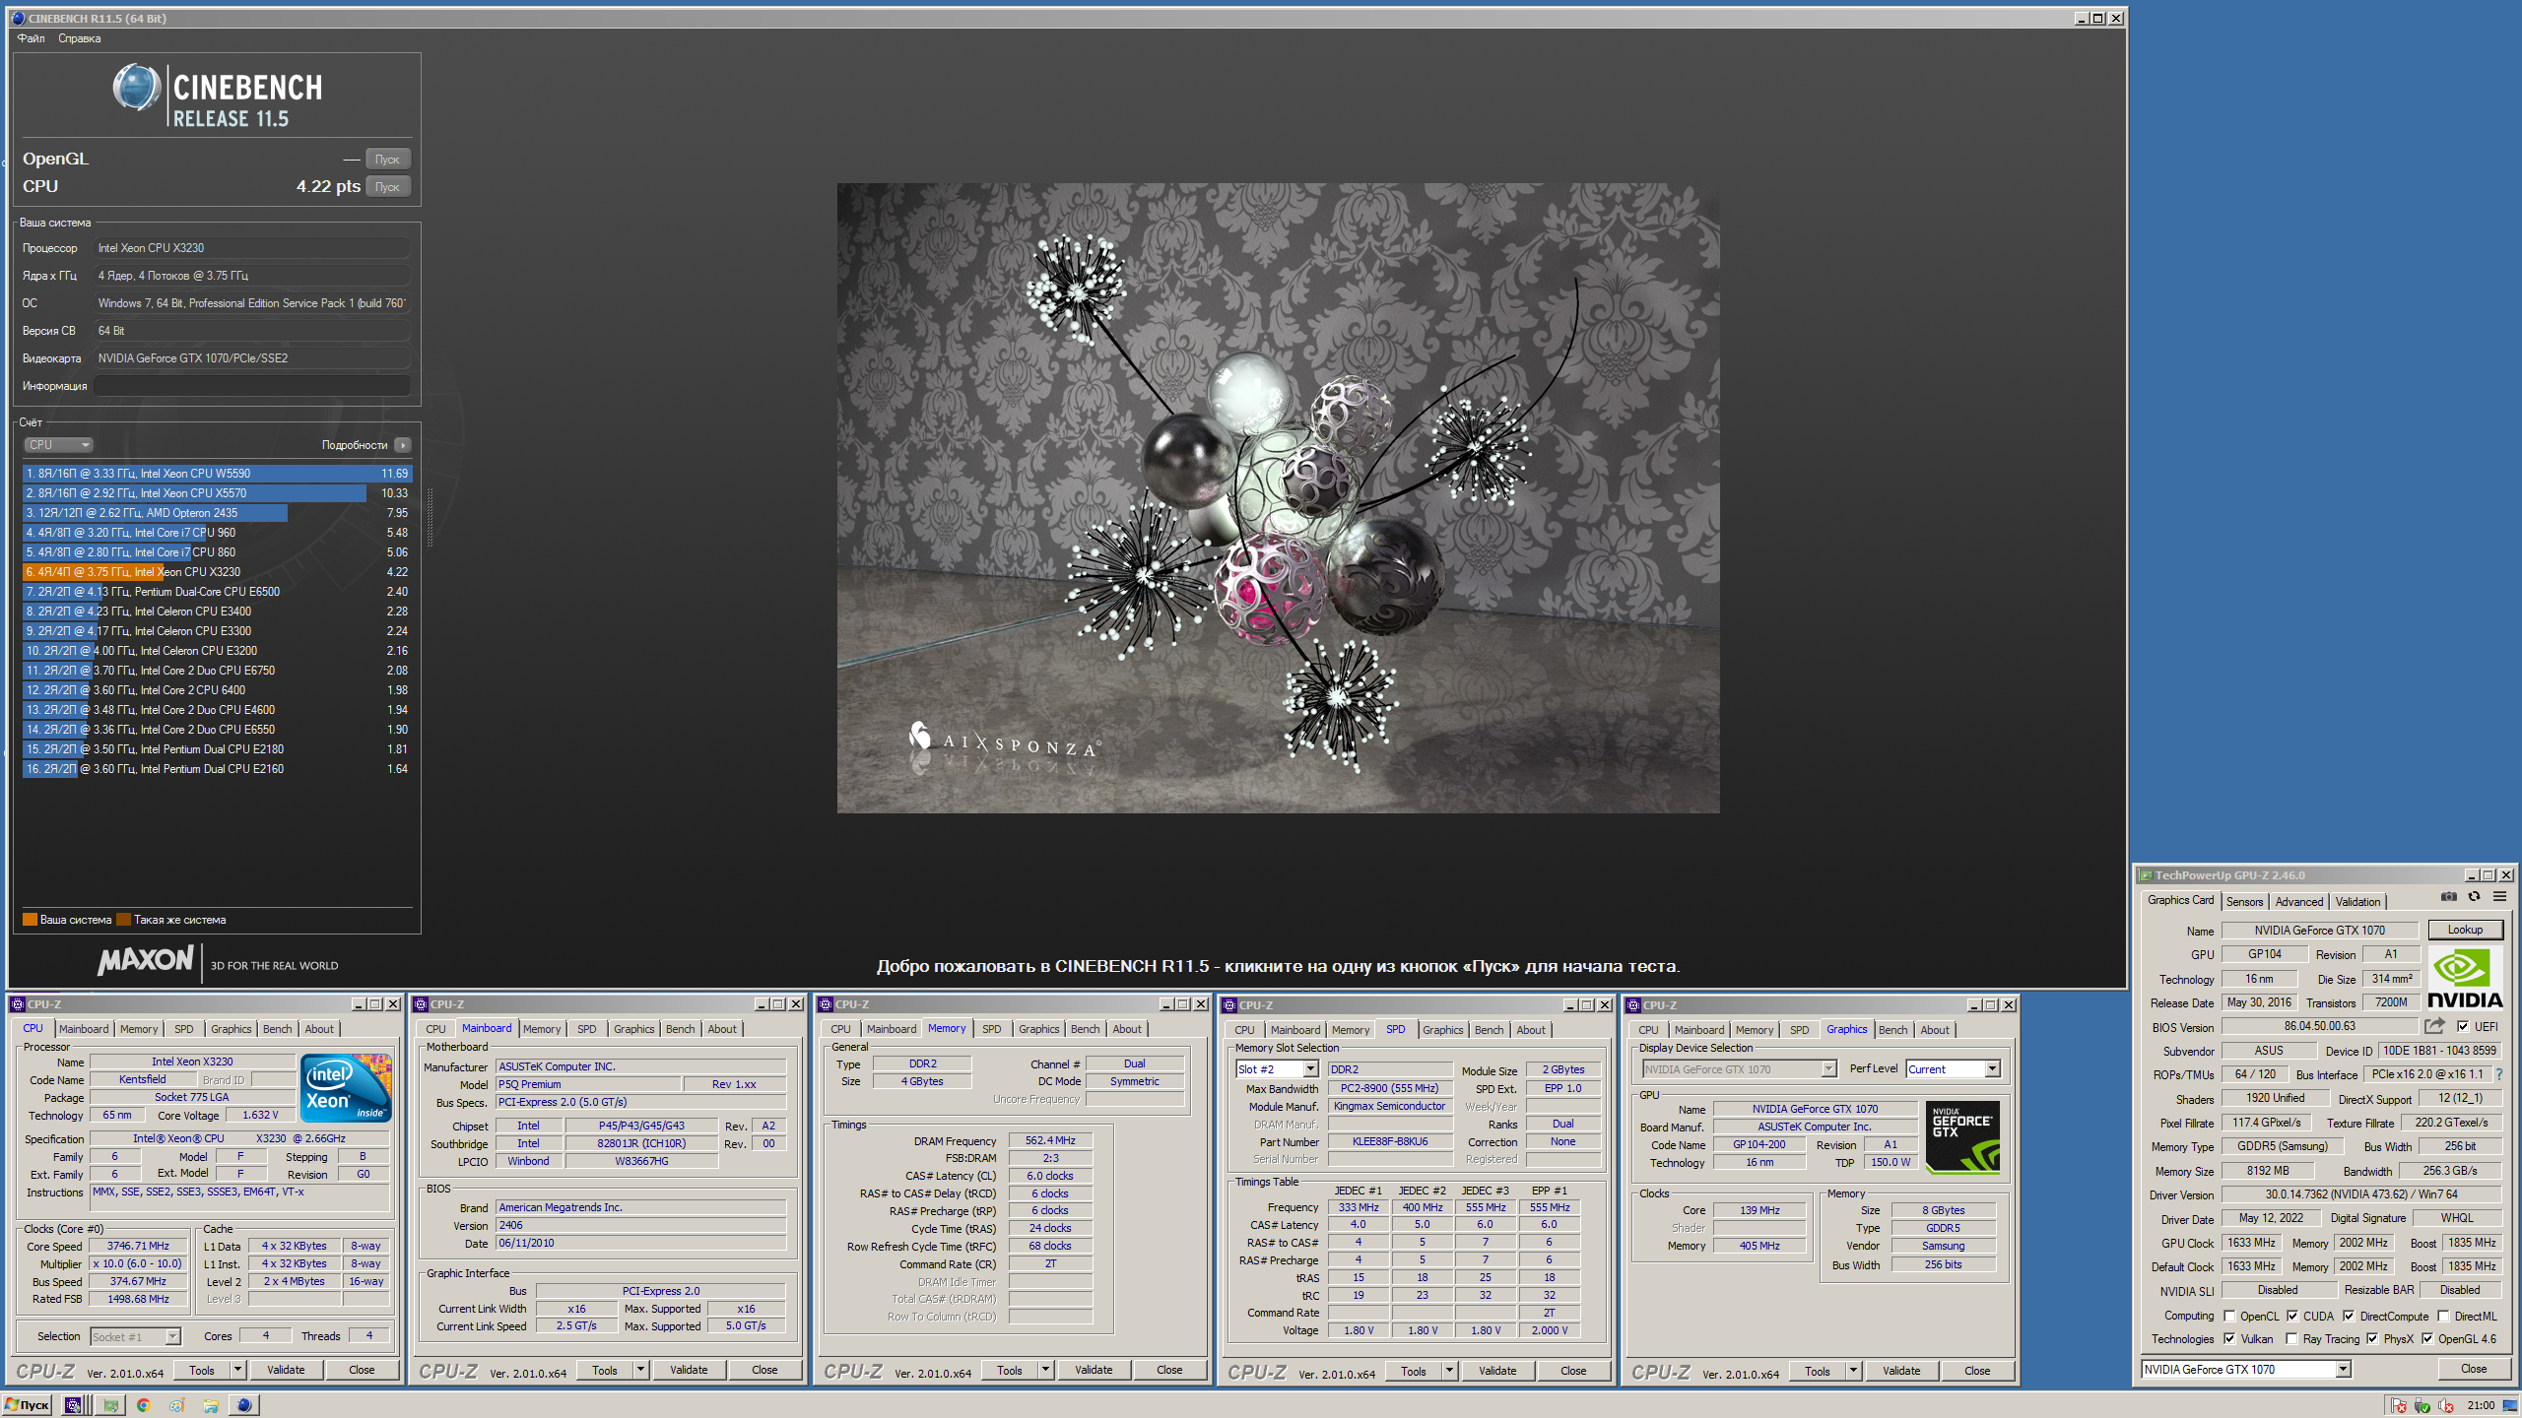Open the Perf Level Current dropdown
Image resolution: width=2522 pixels, height=1418 pixels.
click(x=1952, y=1069)
